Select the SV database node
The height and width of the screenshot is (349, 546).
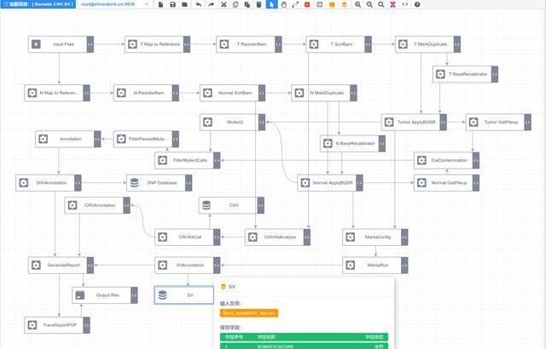(184, 295)
